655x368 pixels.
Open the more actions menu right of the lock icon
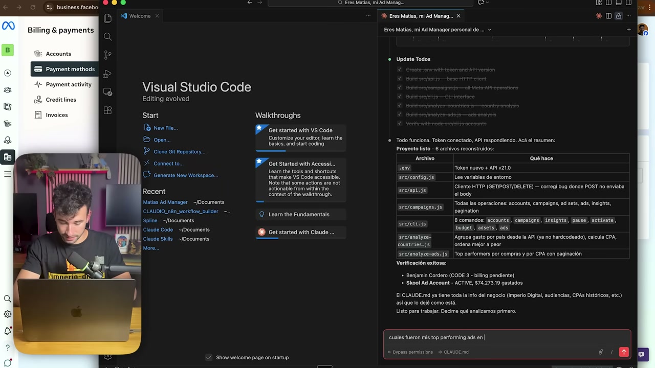[x=628, y=16]
